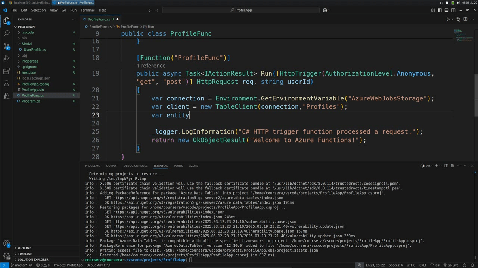Select the Run and Debug icon

(7, 58)
